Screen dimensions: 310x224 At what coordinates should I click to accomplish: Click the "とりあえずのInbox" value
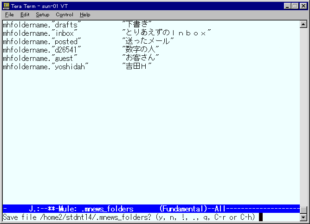pyautogui.click(x=167, y=33)
